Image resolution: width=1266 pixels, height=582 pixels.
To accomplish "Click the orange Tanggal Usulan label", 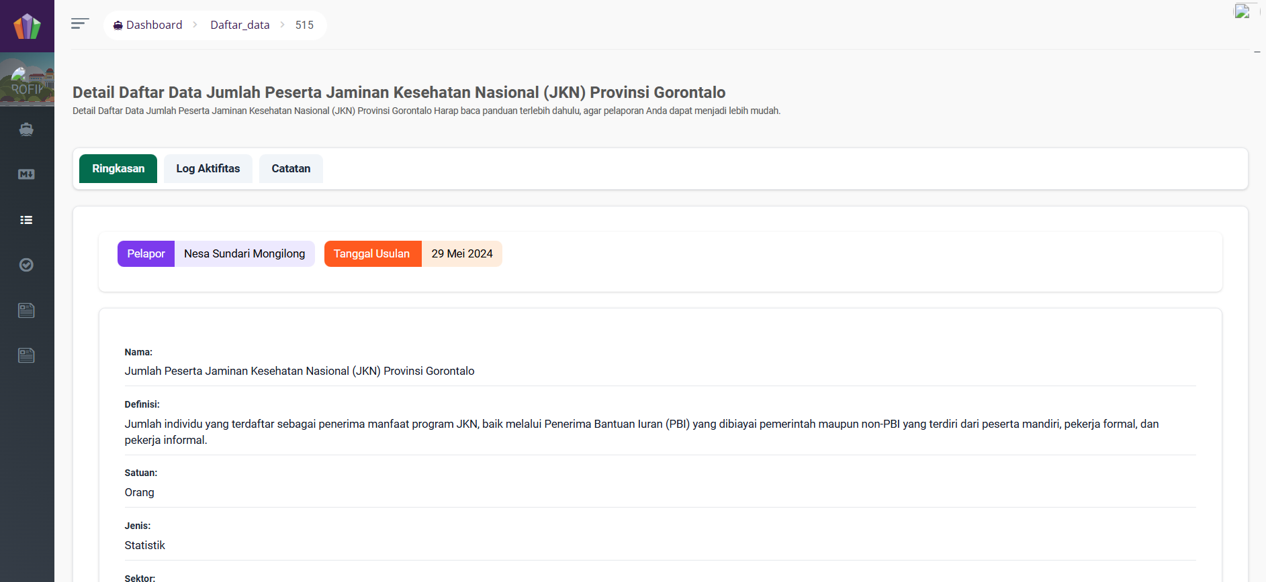I will pos(373,254).
